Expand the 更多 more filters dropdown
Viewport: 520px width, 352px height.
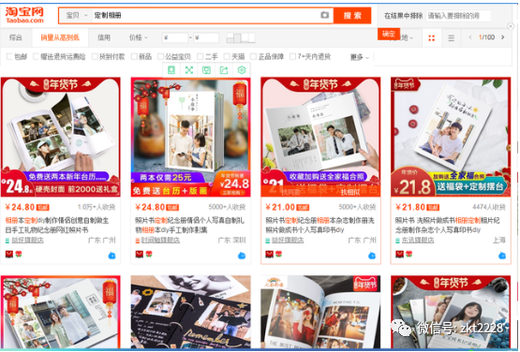pos(360,57)
